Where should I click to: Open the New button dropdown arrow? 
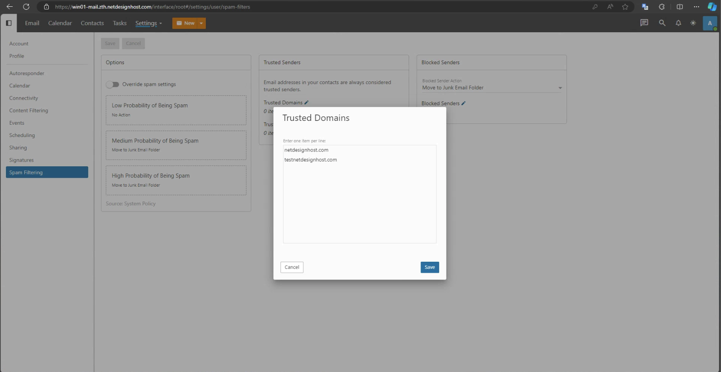(x=201, y=23)
